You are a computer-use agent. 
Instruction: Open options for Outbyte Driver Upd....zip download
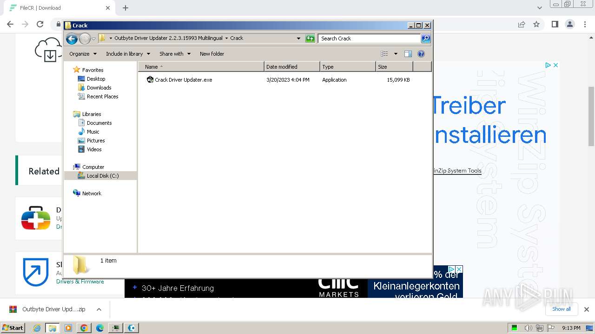click(99, 309)
